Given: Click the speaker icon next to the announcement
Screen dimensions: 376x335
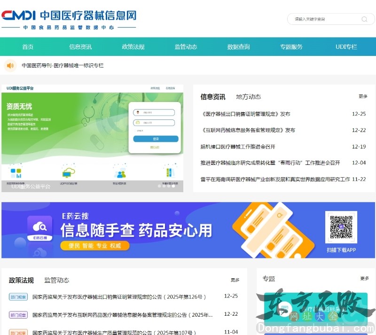Looking at the screenshot, I should (x=10, y=66).
